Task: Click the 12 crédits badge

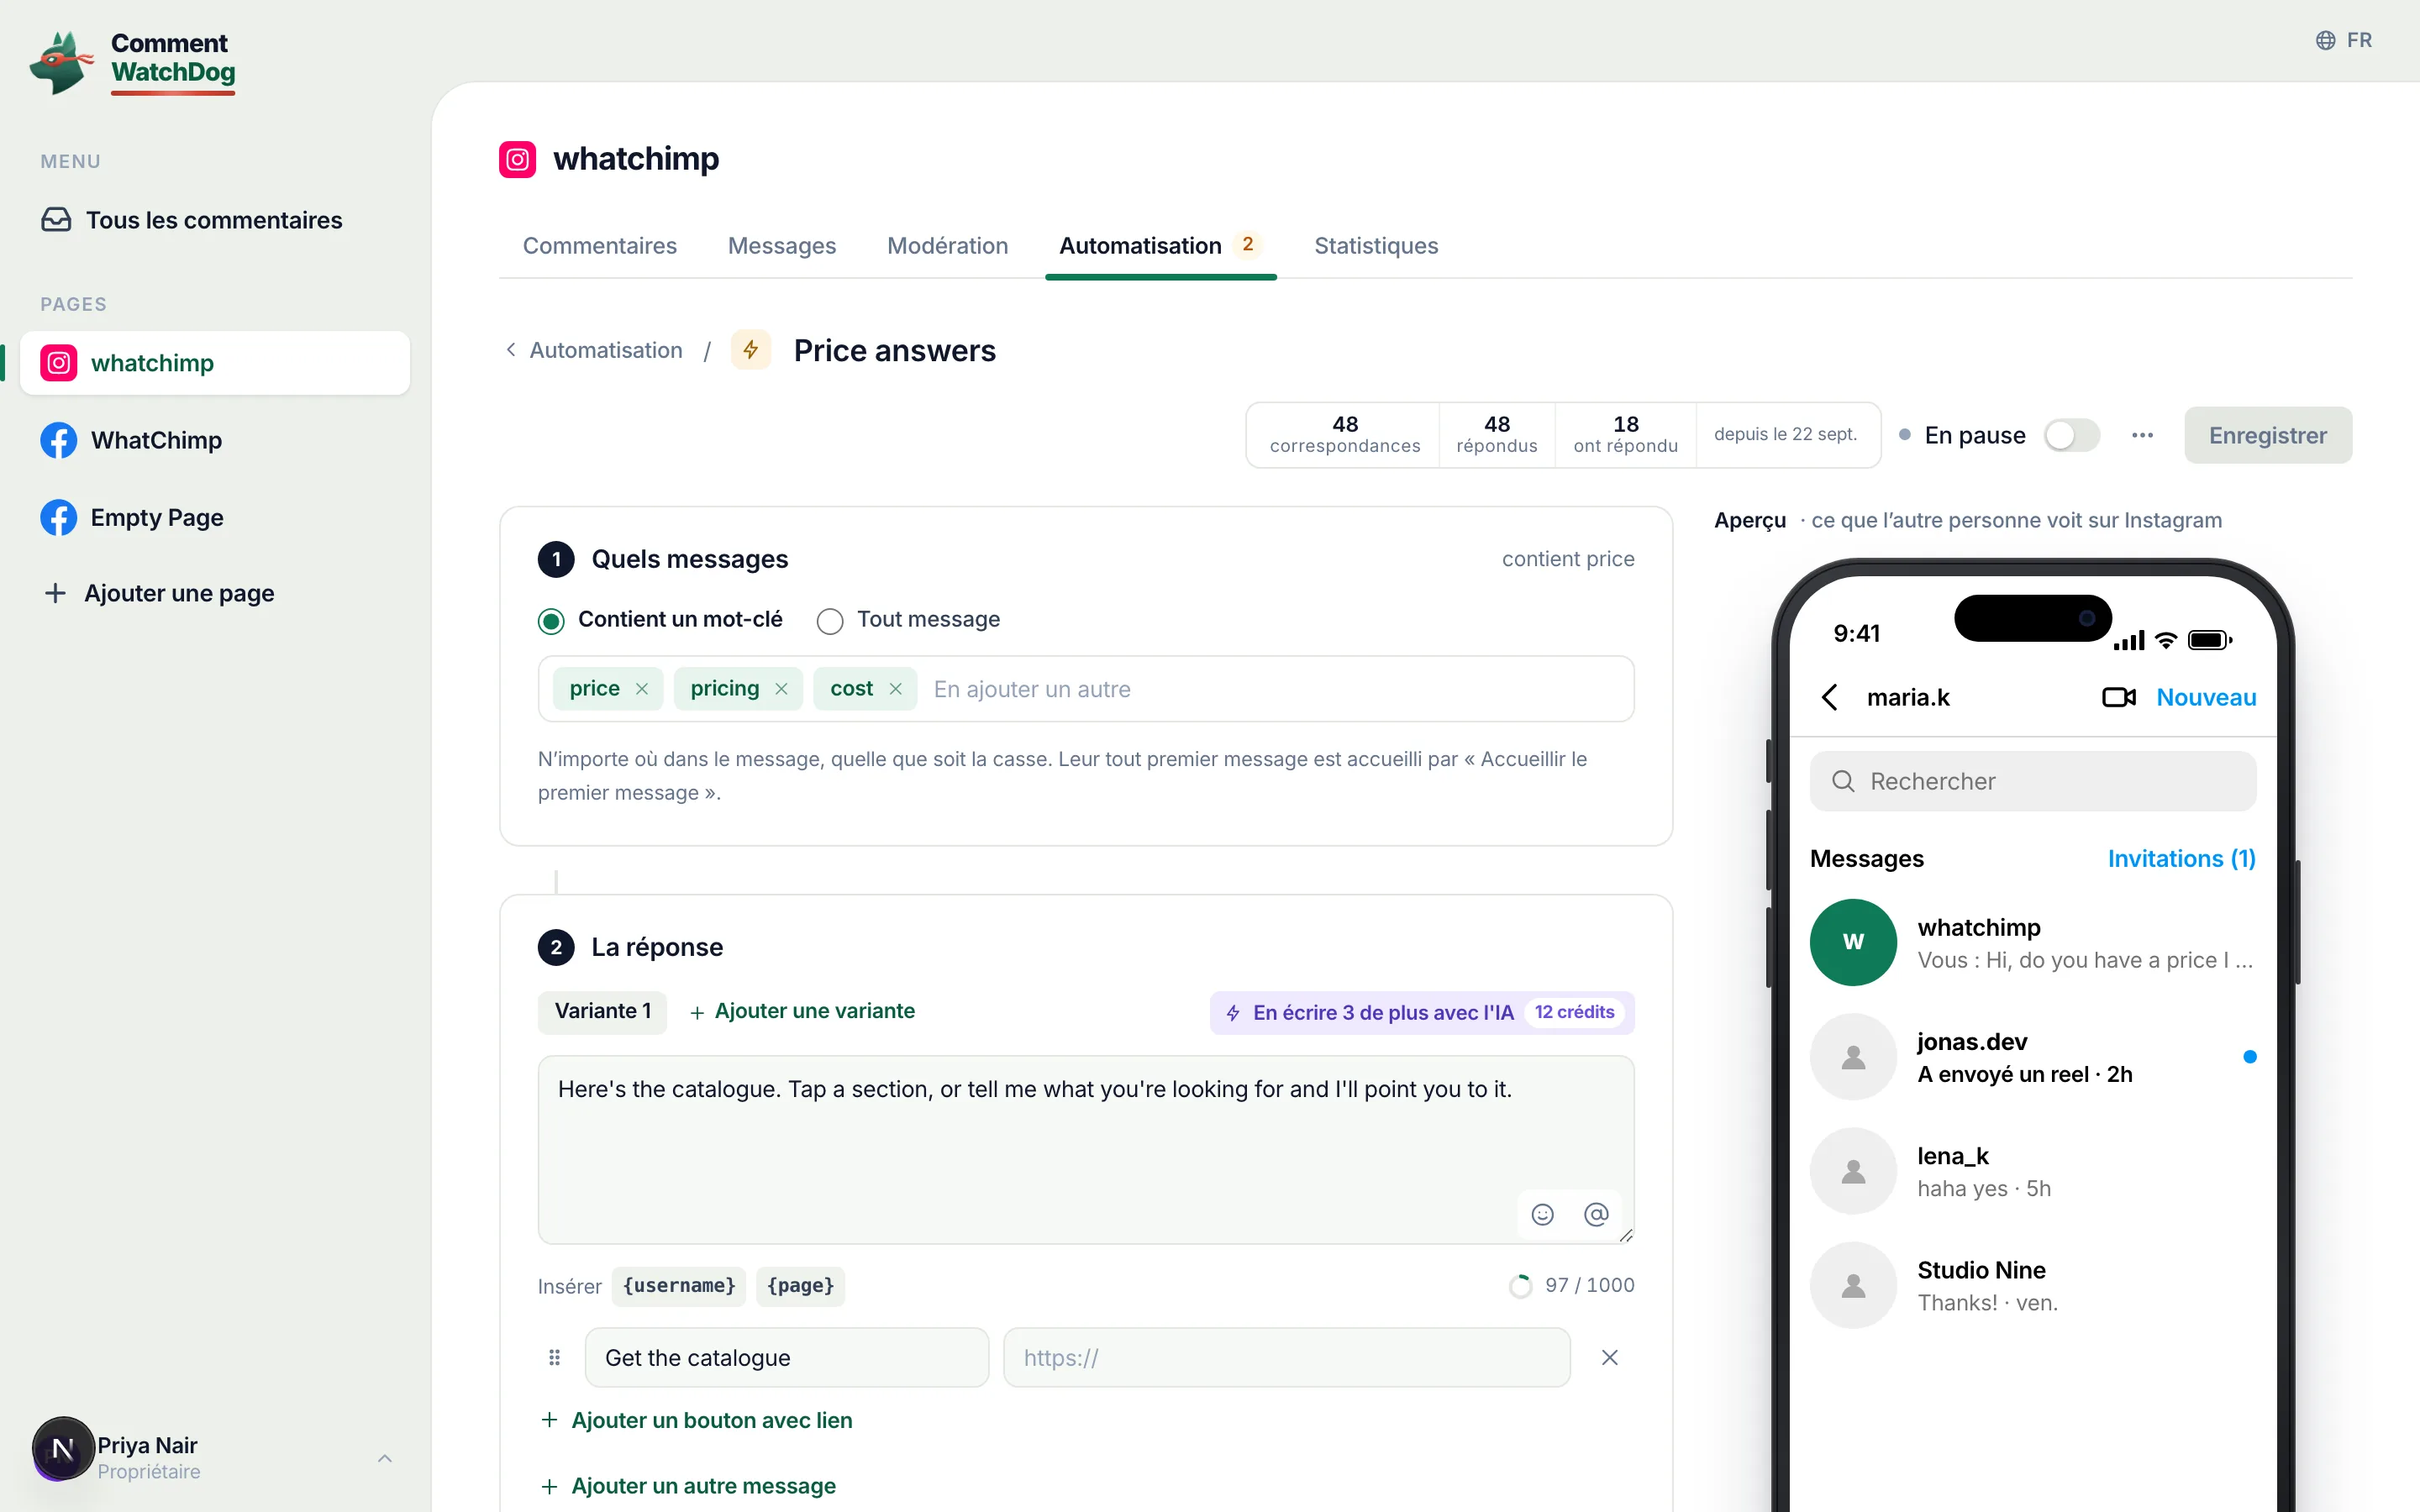Action: coord(1574,1013)
